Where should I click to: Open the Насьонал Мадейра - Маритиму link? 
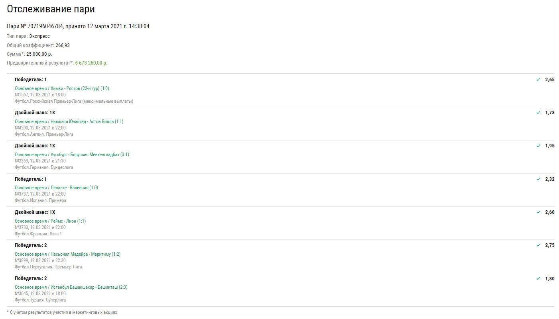tap(67, 254)
